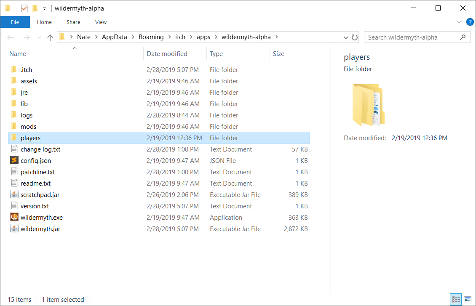This screenshot has width=476, height=306.
Task: Click the wildermyth.exe application icon
Action: click(14, 218)
